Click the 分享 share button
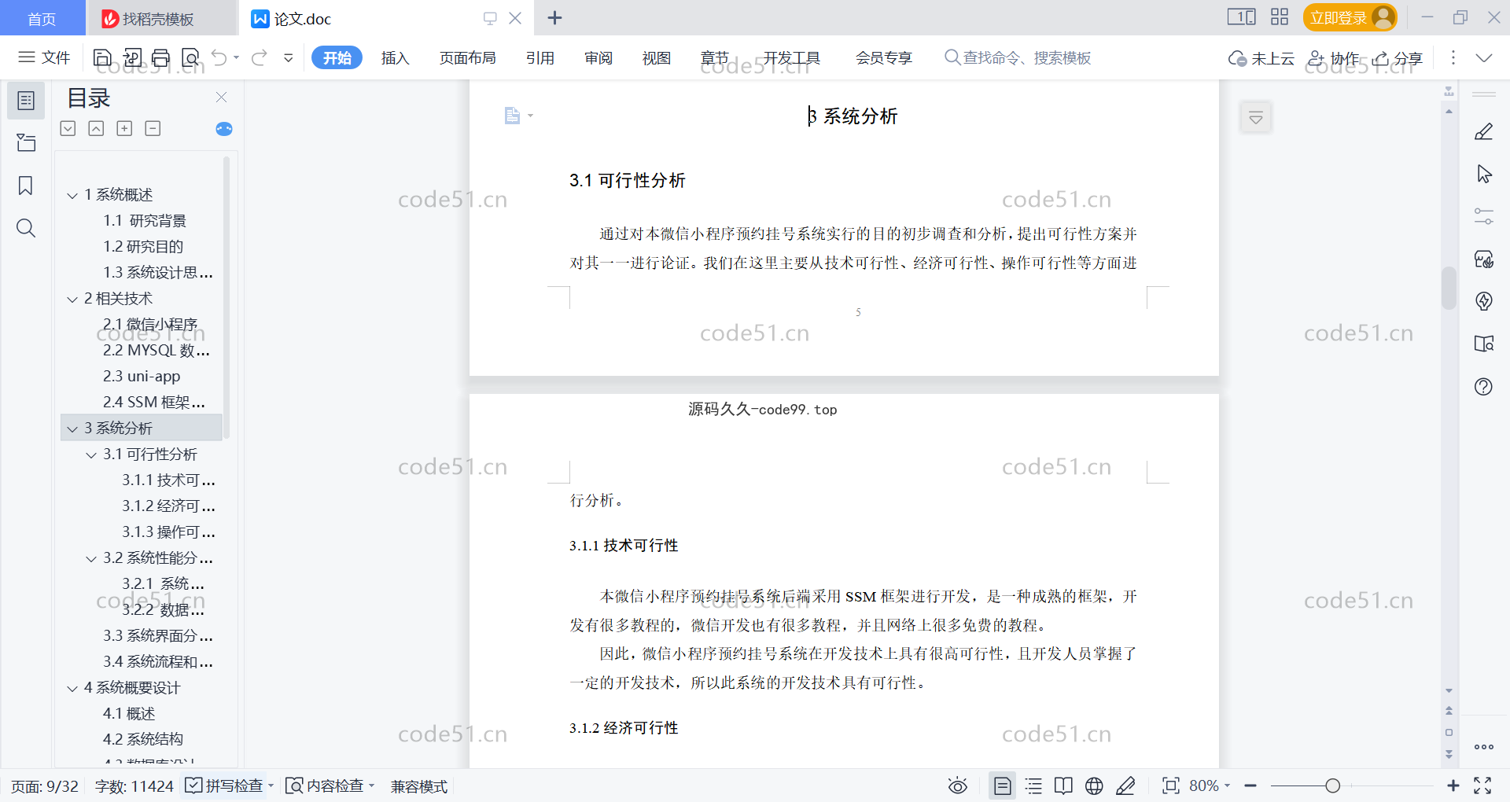This screenshot has height=802, width=1510. (x=1398, y=58)
